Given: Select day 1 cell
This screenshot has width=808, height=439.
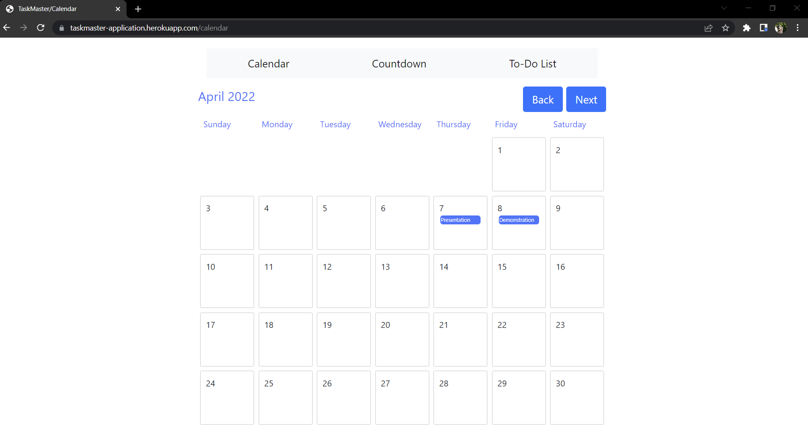Looking at the screenshot, I should pyautogui.click(x=519, y=164).
